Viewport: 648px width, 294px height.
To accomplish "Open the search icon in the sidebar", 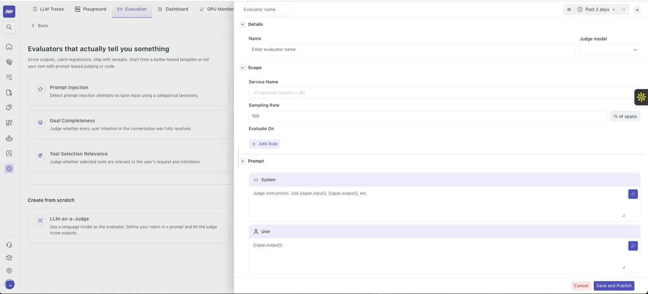I will coord(9,27).
